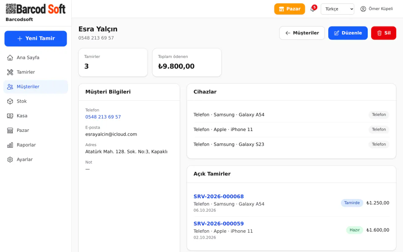Screen dimensions: 403x252
Task: Click the bar chart icon beside Raporlar
Action: pyautogui.click(x=10, y=145)
